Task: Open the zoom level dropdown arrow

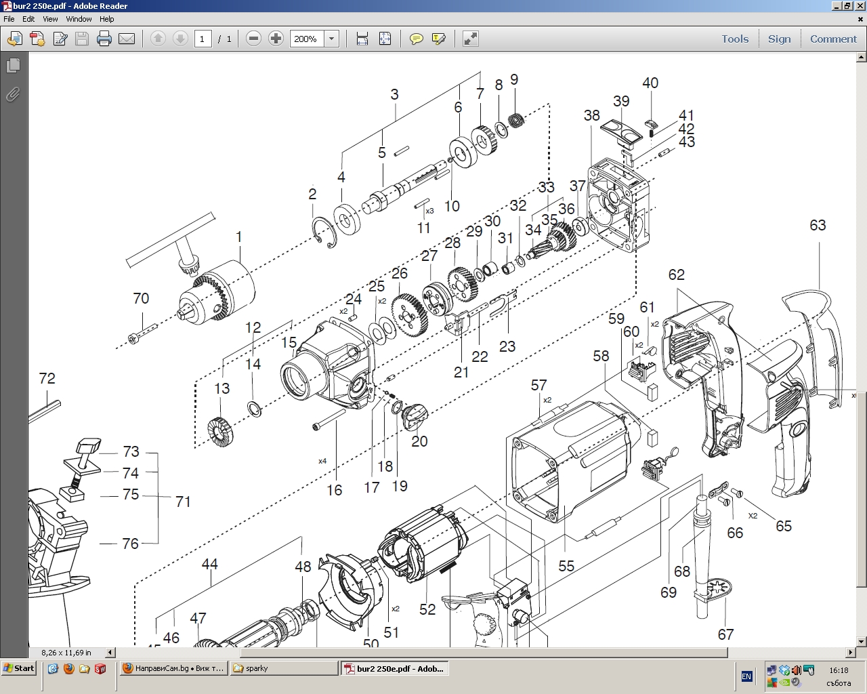Action: [x=332, y=39]
